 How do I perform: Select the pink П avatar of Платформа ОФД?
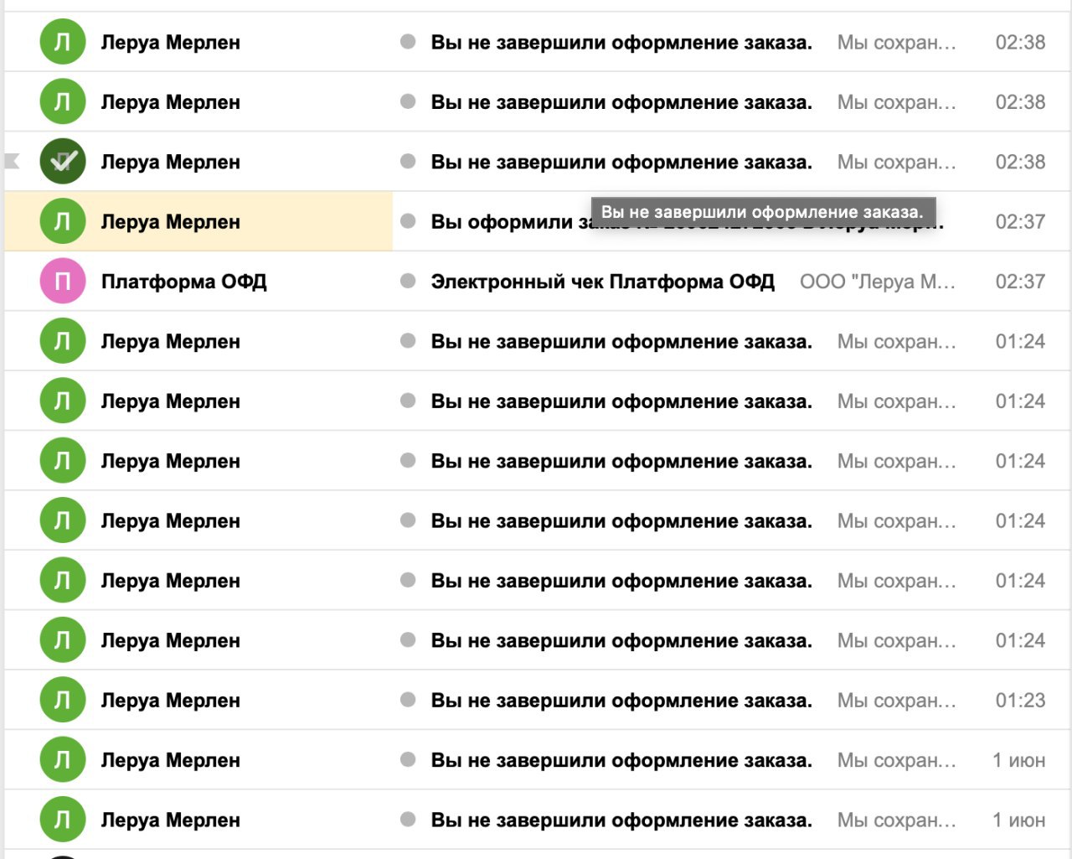(x=63, y=282)
